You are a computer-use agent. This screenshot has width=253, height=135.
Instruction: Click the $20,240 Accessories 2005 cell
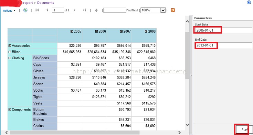[x=70, y=46]
